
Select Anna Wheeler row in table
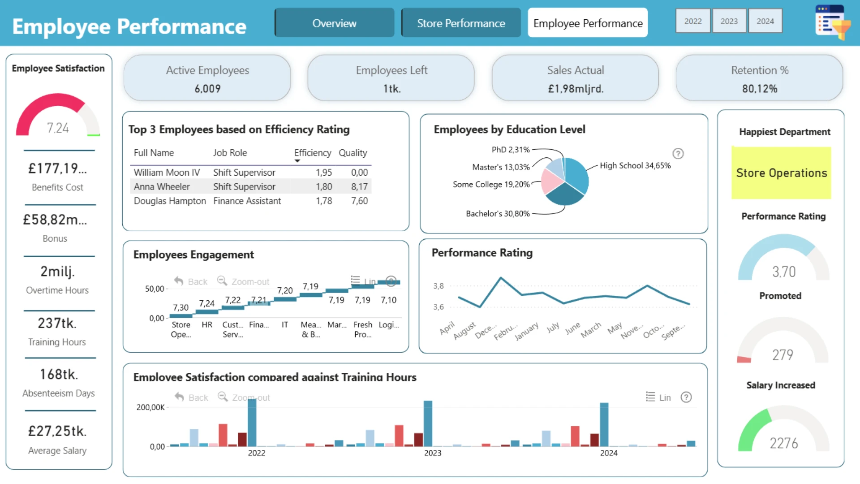click(x=162, y=186)
